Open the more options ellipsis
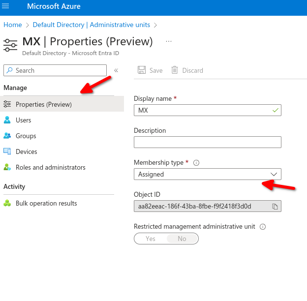This screenshot has width=307, height=301. [169, 41]
